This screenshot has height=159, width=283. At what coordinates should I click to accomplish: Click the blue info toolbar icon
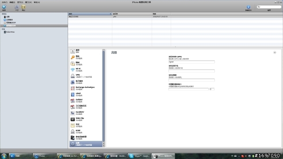(x=249, y=7)
